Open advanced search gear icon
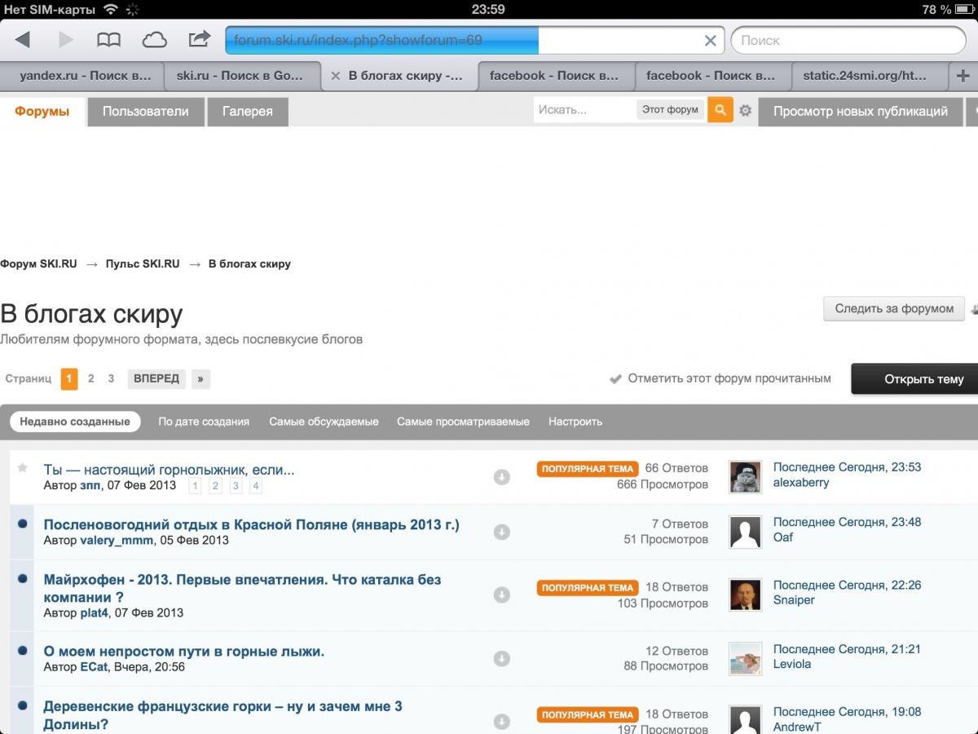Screen dimensions: 978x734 (x=745, y=111)
